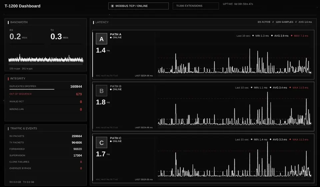The image size is (320, 187).
Task: Click the SUPERVISION value 17304
Action: point(78,156)
